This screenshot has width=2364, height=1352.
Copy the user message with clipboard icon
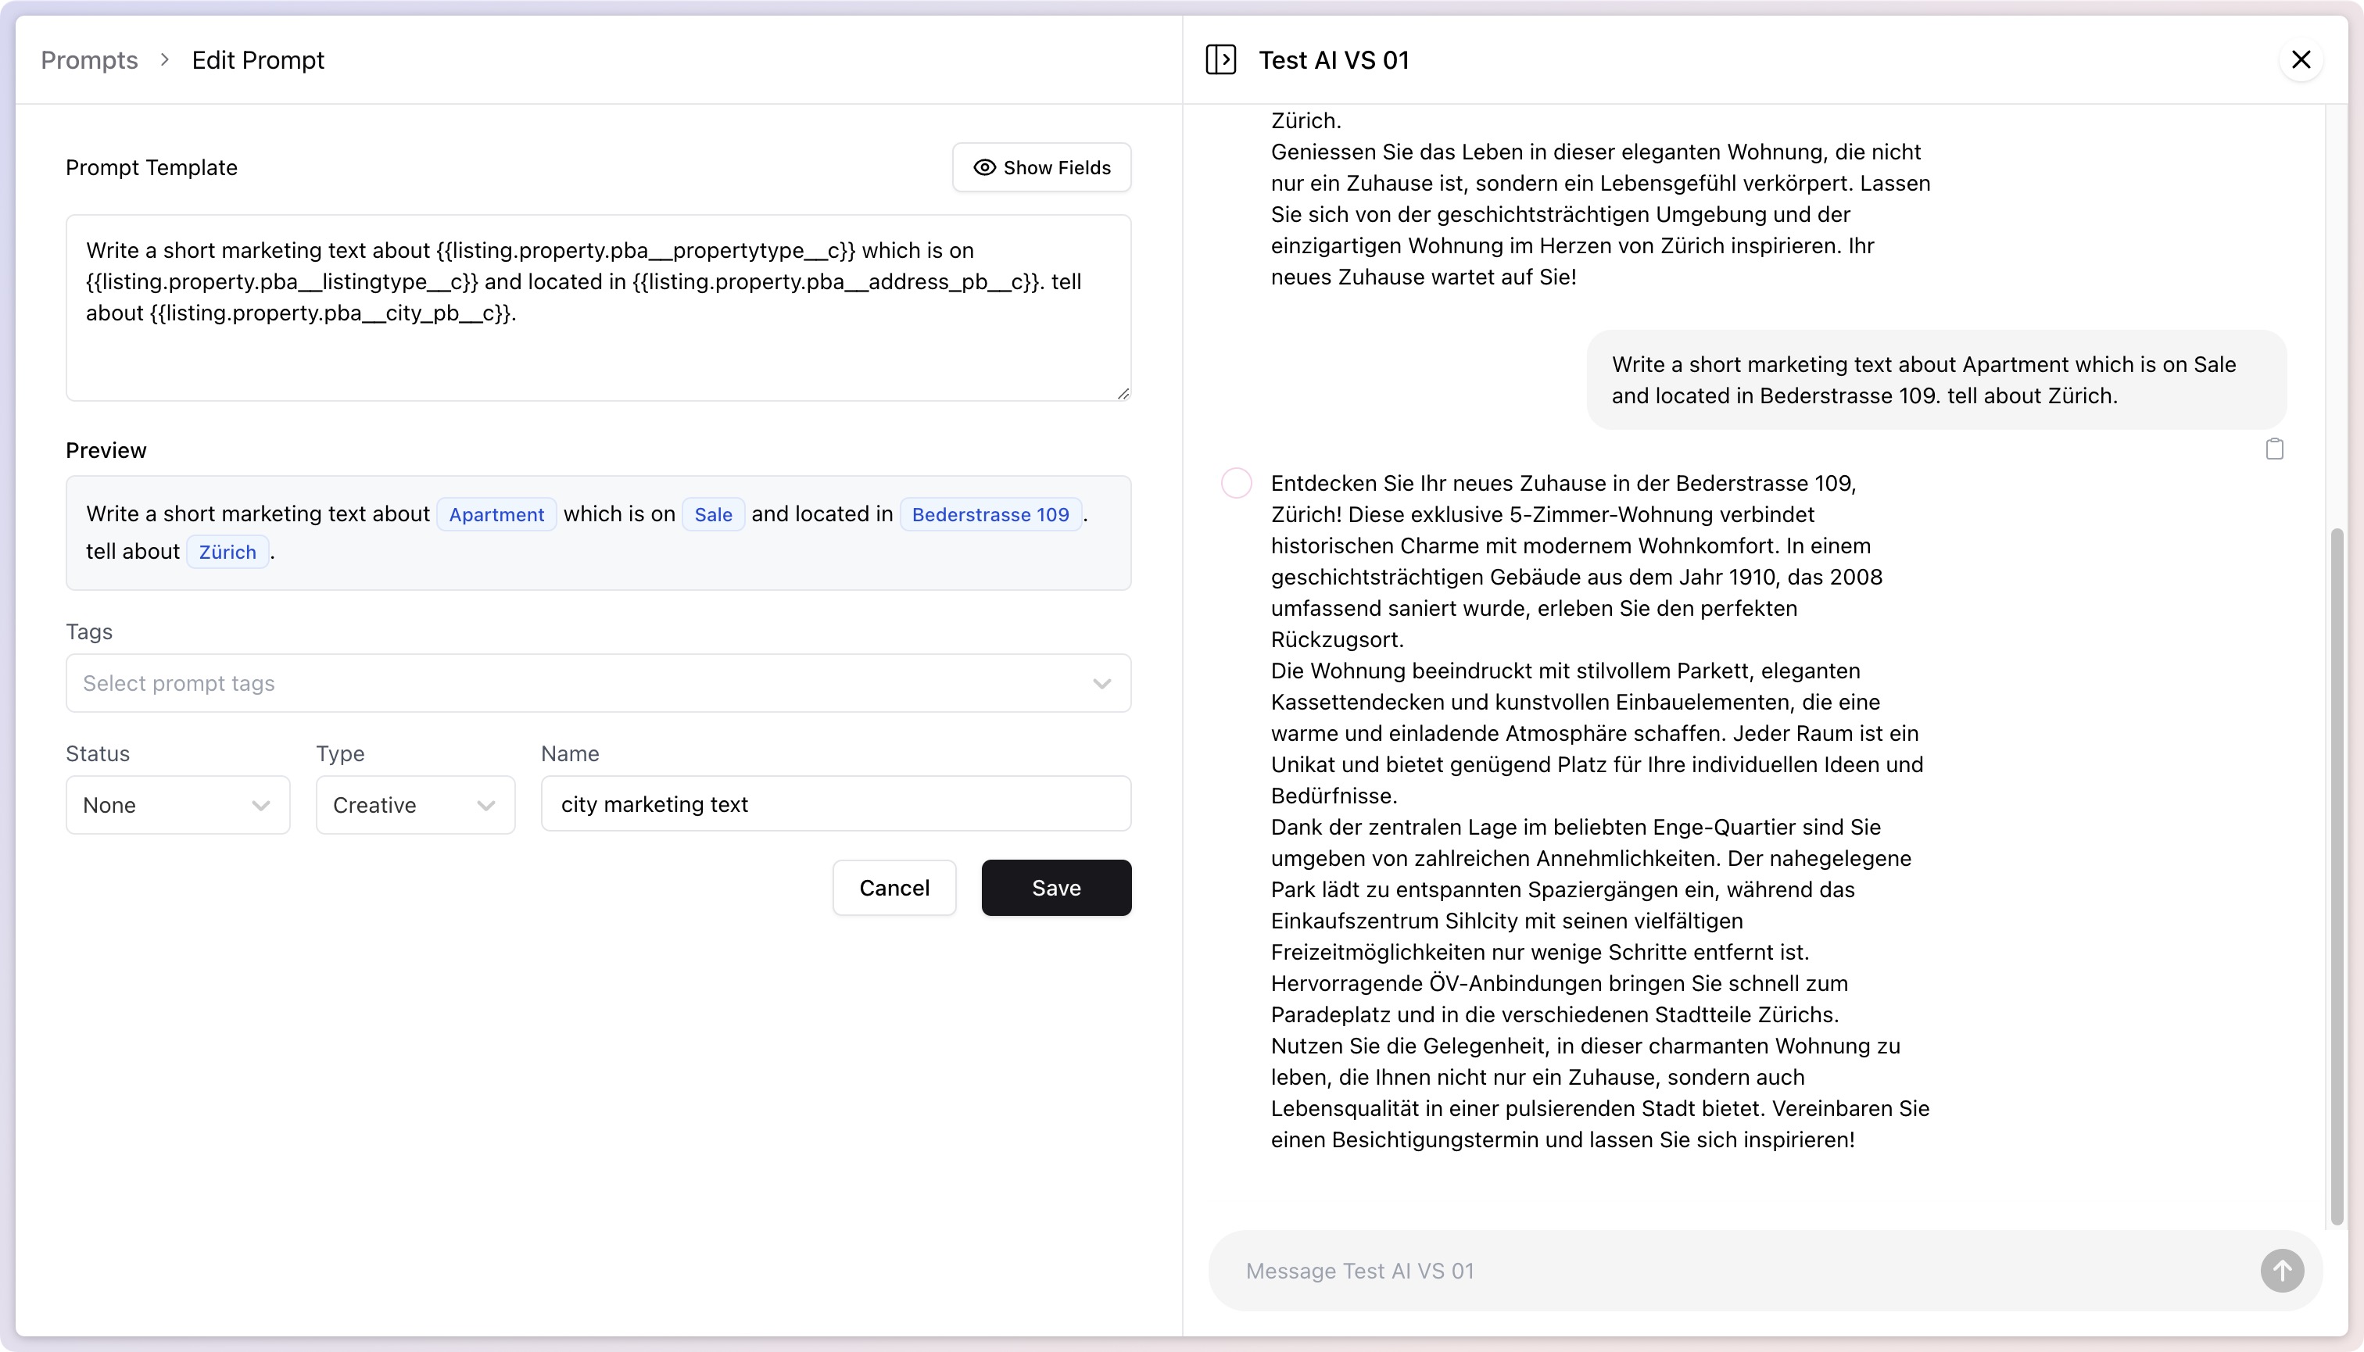[x=2274, y=449]
